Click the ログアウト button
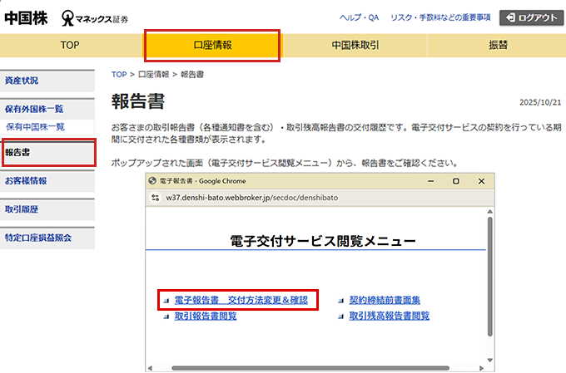The height and width of the screenshot is (373, 566). pyautogui.click(x=531, y=17)
